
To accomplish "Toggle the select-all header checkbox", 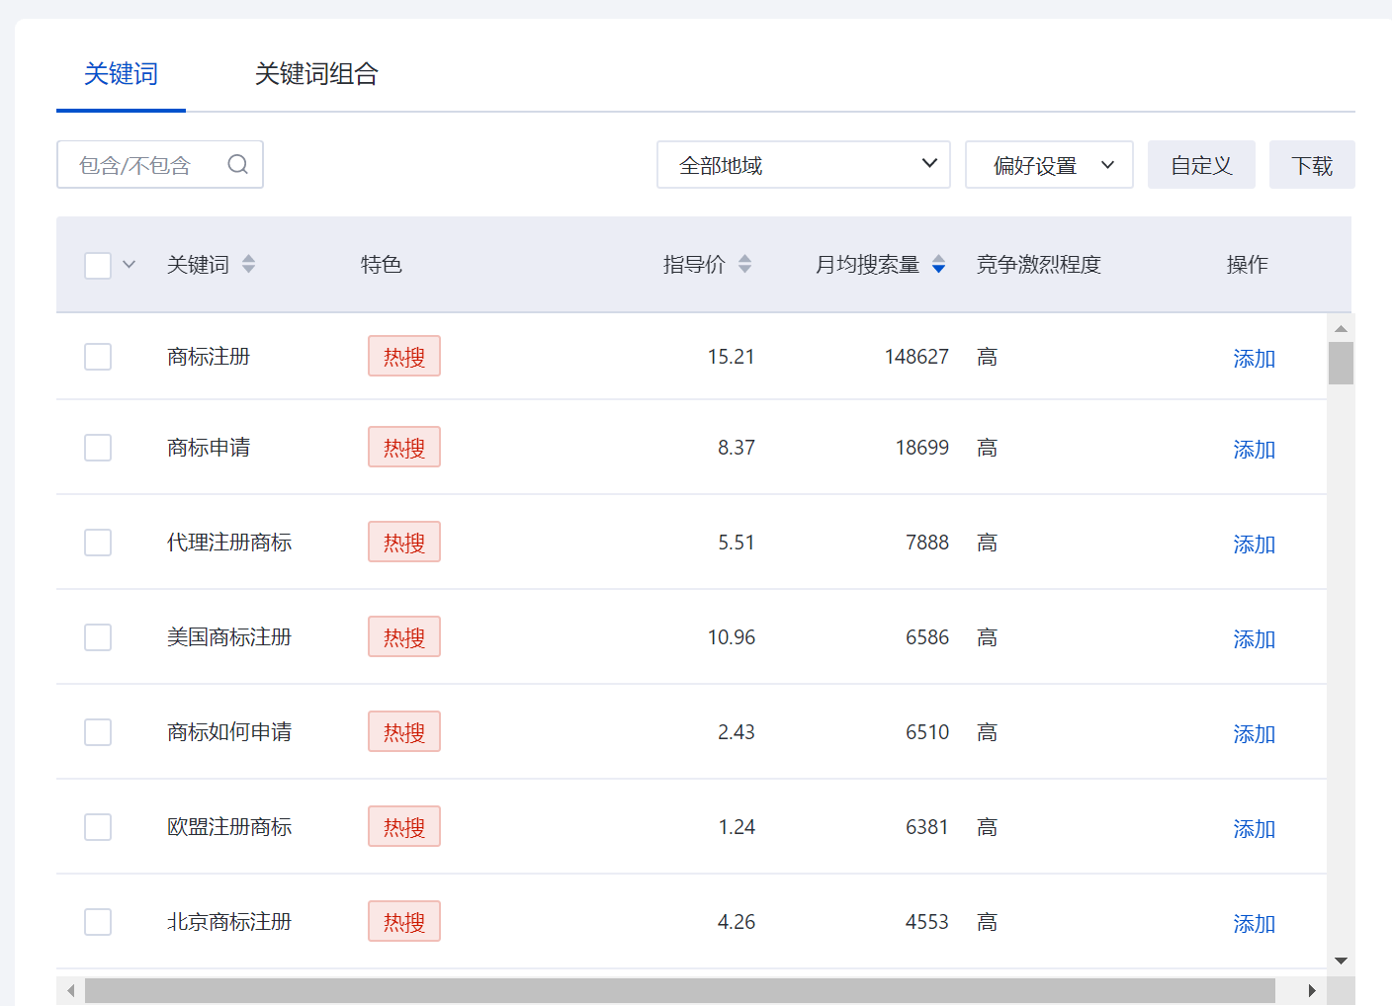I will [98, 265].
